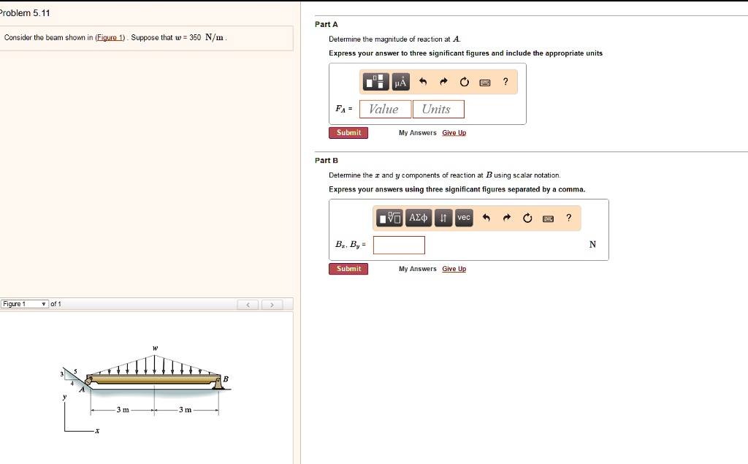The image size is (748, 464).
Task: Click the next figure chevron
Action: click(272, 304)
